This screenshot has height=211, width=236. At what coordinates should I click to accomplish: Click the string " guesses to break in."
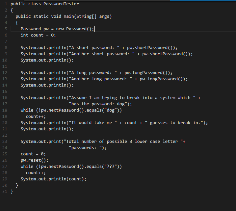[174, 123]
